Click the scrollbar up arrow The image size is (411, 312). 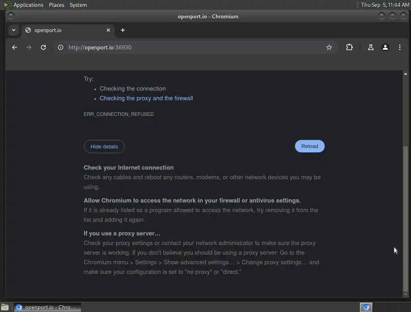[405, 74]
